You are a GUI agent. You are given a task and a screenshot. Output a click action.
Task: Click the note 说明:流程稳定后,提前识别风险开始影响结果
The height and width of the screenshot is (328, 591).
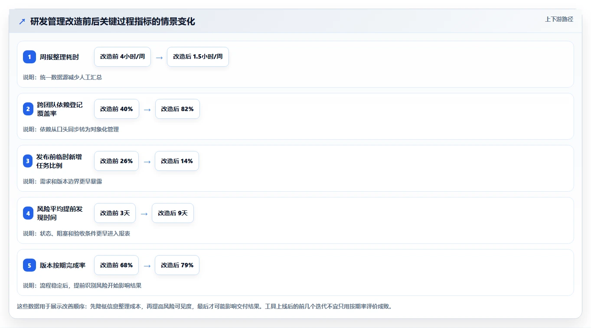tap(82, 285)
